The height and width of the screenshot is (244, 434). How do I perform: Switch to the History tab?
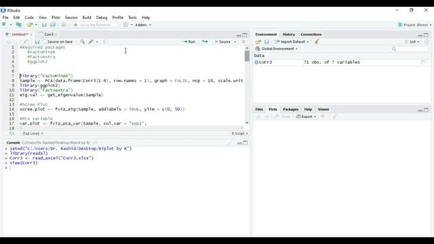point(288,35)
